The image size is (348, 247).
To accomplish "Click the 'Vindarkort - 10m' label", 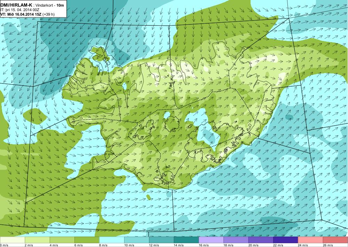I will 50,5.
